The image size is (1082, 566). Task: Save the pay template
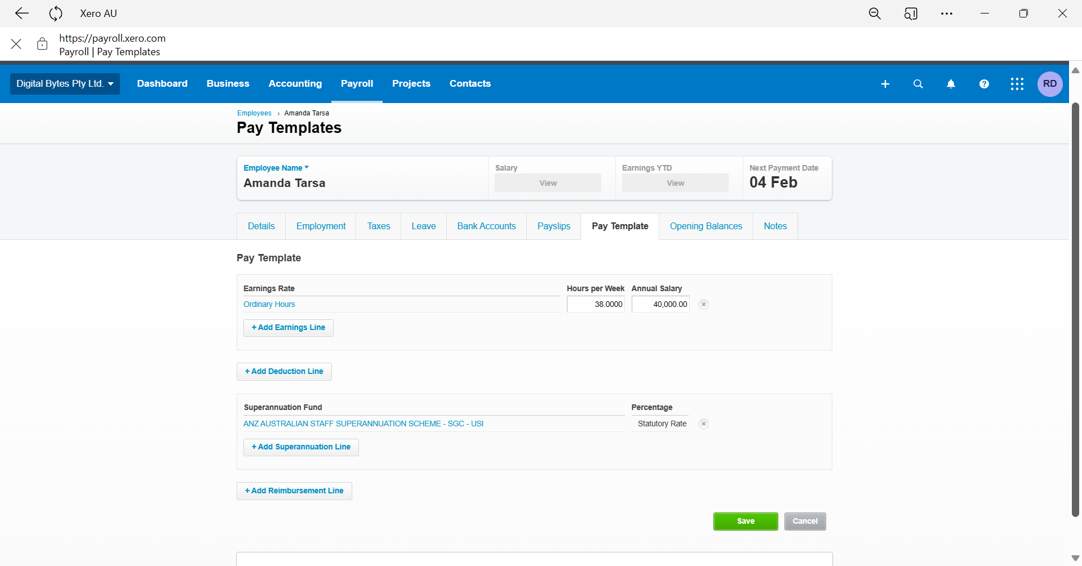(746, 522)
